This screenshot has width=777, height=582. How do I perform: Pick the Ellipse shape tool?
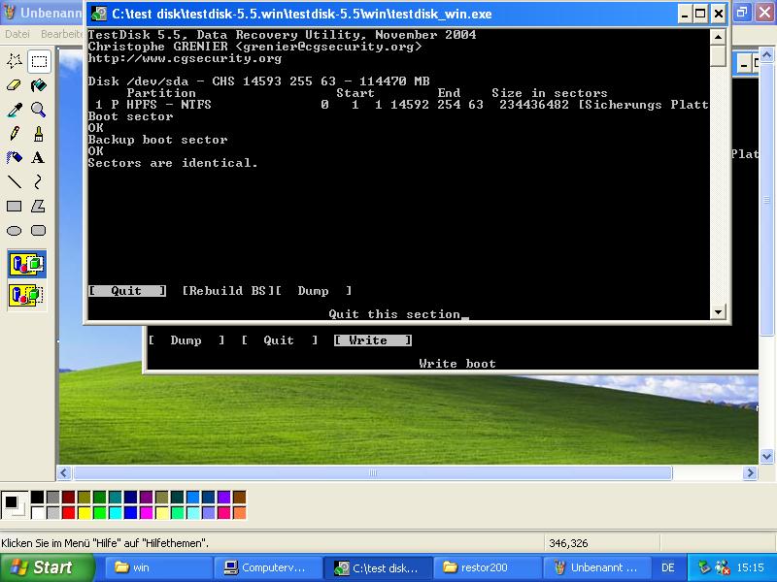point(14,231)
